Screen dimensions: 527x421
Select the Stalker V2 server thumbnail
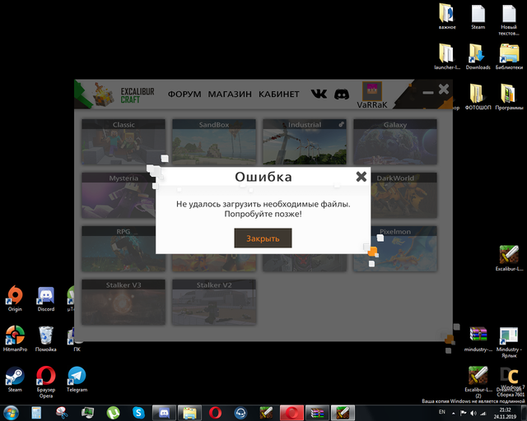click(214, 302)
